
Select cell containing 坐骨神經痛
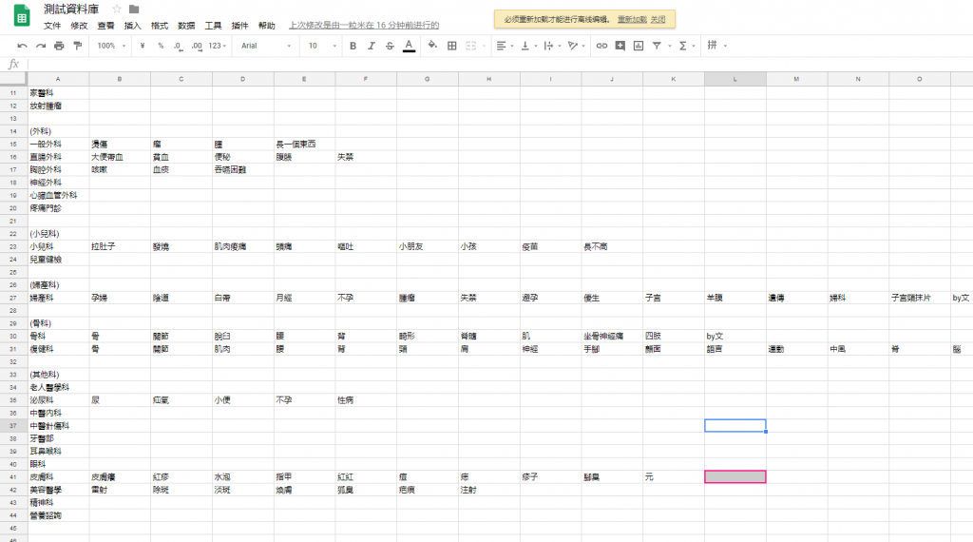pyautogui.click(x=613, y=336)
